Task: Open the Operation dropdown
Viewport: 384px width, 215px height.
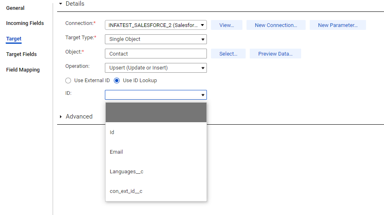Action: 156,68
